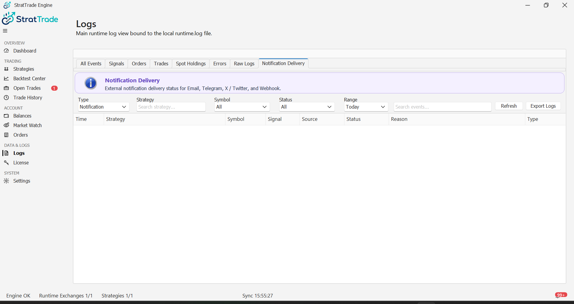Open the Raw Logs tab
574x304 pixels.
(x=244, y=64)
